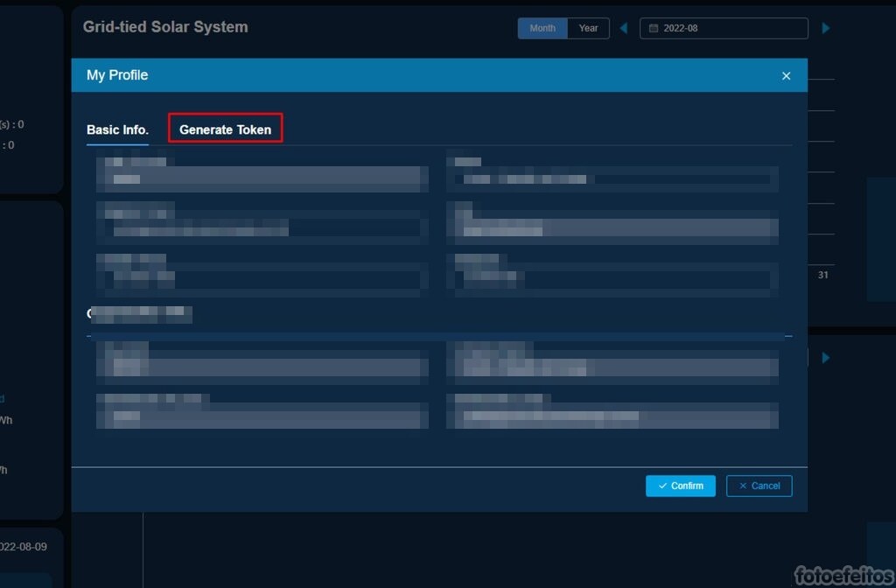
Task: Click the 2022-08-09 date in the lower-left panel
Action: [x=24, y=547]
